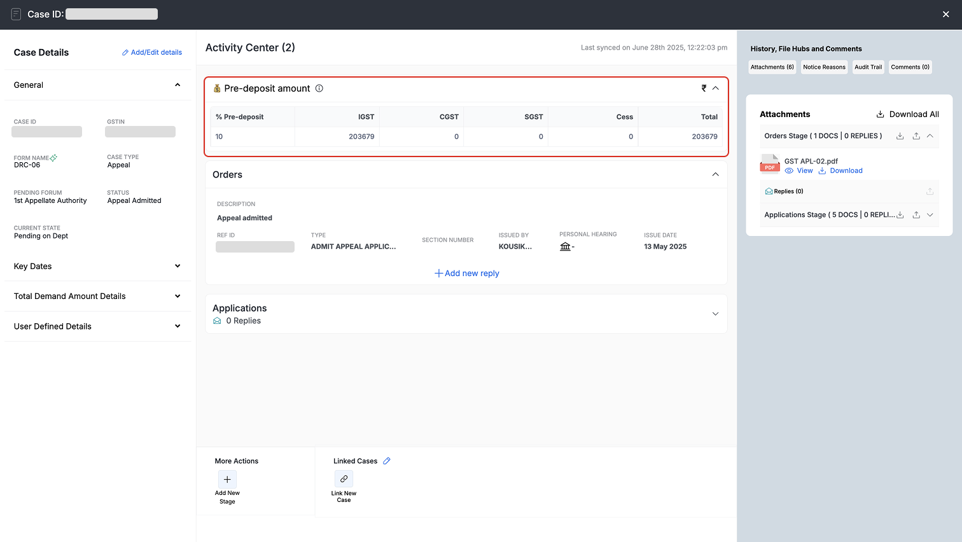Click the % Pre-deposit value 10
This screenshot has height=542, width=962.
(219, 136)
